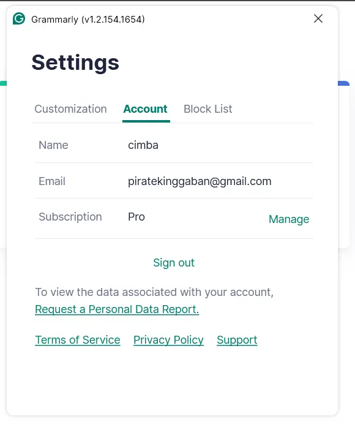Viewport: 355px width, 435px height.
Task: Click the Subscription field label
Action: (70, 217)
